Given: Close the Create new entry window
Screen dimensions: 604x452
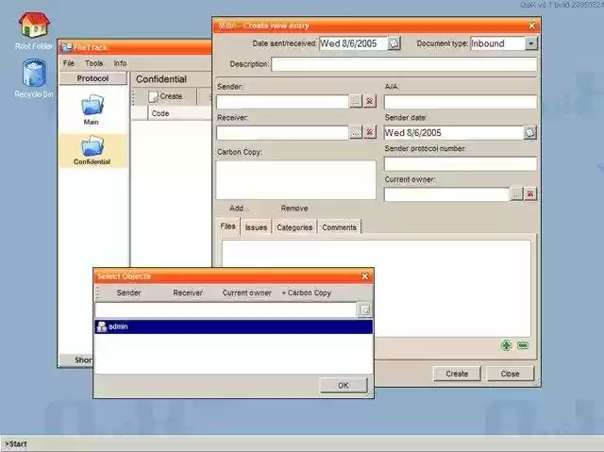Looking at the screenshot, I should tap(532, 25).
